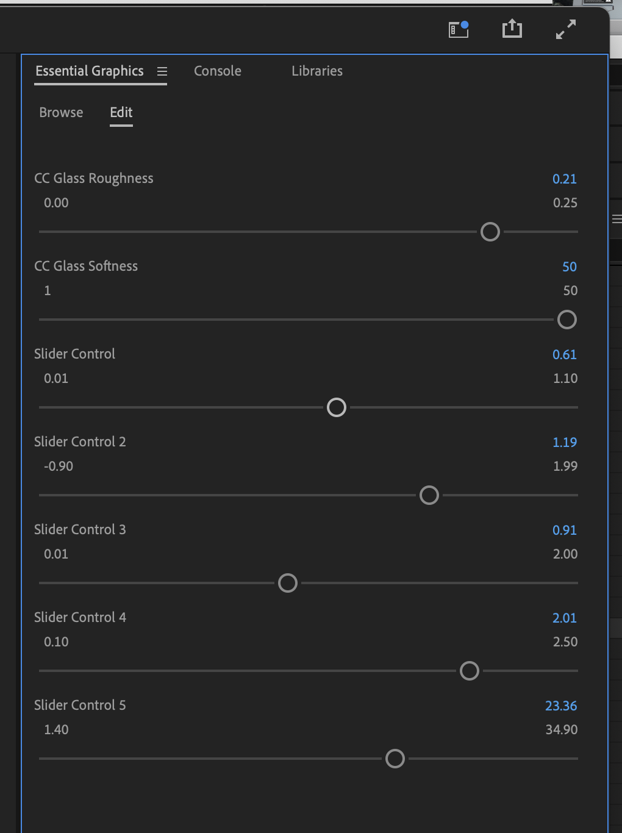Click the Slider Control 4 handle
This screenshot has height=833, width=622.
(x=470, y=671)
